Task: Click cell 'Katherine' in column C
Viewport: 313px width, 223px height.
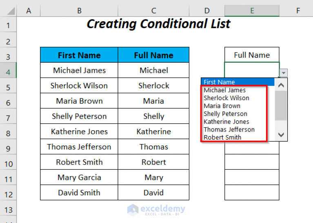Action: pos(153,131)
